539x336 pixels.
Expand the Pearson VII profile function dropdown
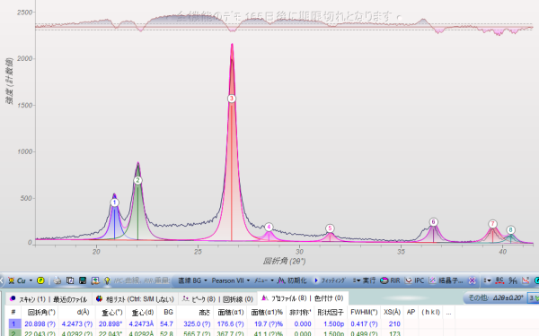point(230,280)
